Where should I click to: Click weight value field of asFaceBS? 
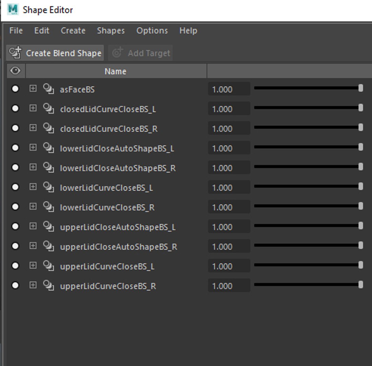(x=229, y=89)
